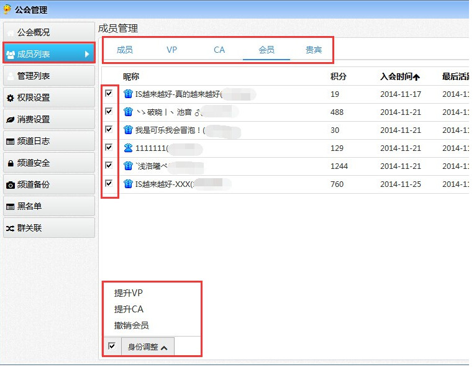The height and width of the screenshot is (367, 474).
Task: Sort by 入会时间 column header arrow
Action: tap(416, 77)
